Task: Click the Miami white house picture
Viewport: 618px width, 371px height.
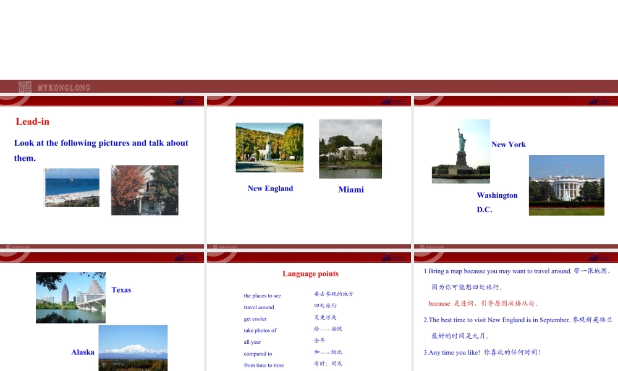Action: click(x=350, y=148)
